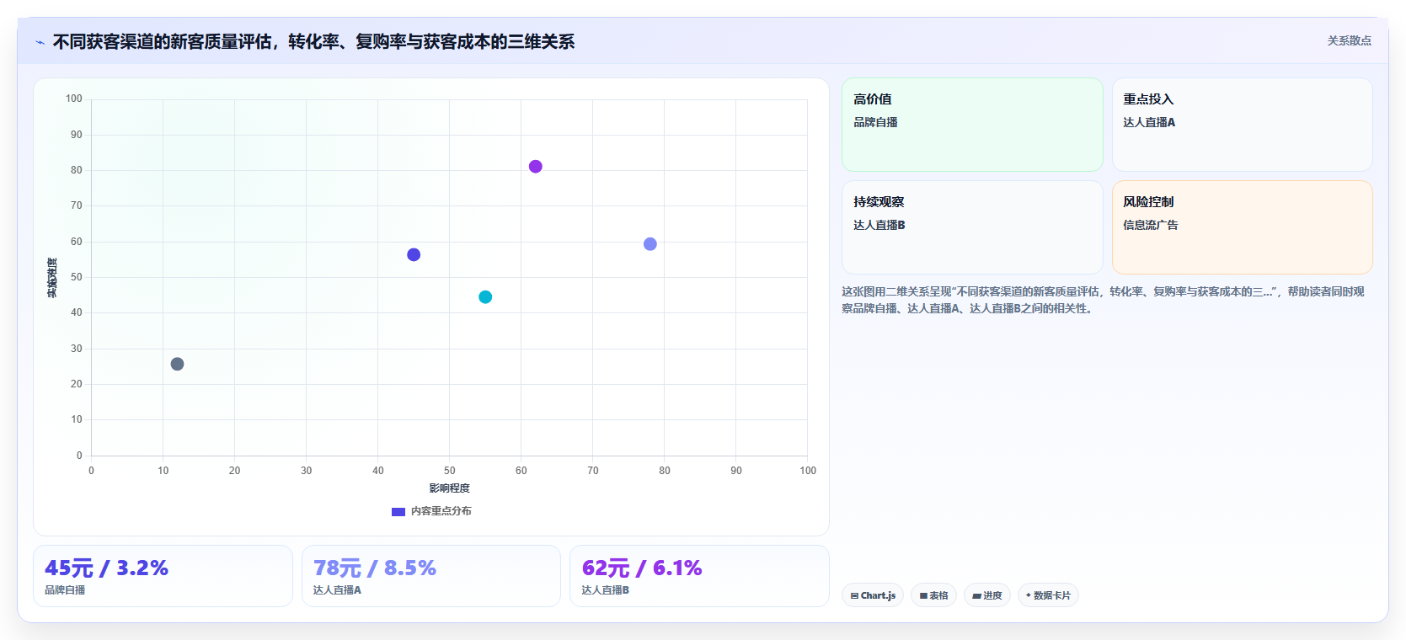Click the 内容重点分布 legend text

[441, 511]
